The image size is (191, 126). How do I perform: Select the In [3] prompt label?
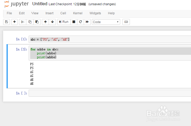click(22, 49)
